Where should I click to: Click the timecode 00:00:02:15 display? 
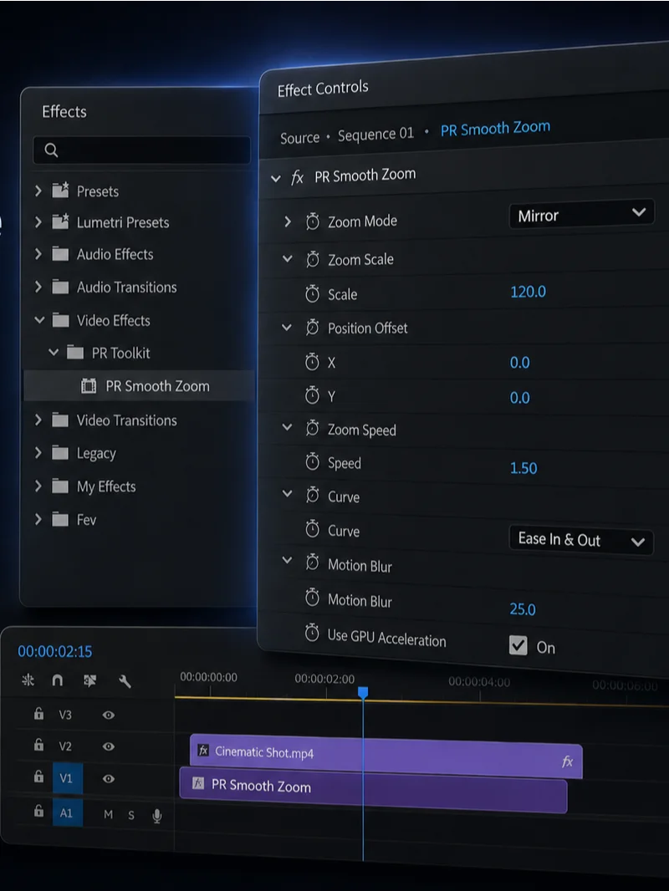tap(54, 651)
